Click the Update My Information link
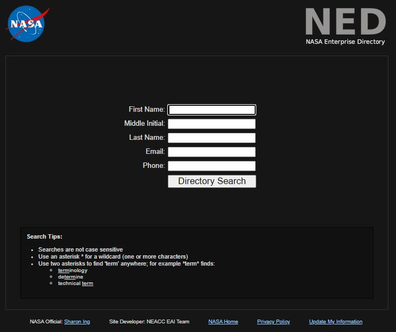The width and height of the screenshot is (396, 332). [336, 322]
